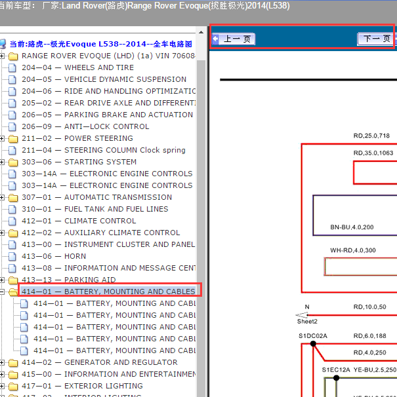Click the page icon beside 204—04 Wheels and Tire
The width and height of the screenshot is (397, 397).
click(13, 67)
